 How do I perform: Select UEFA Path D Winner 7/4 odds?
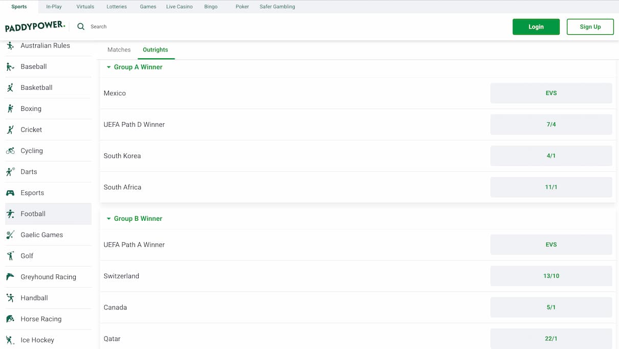551,124
